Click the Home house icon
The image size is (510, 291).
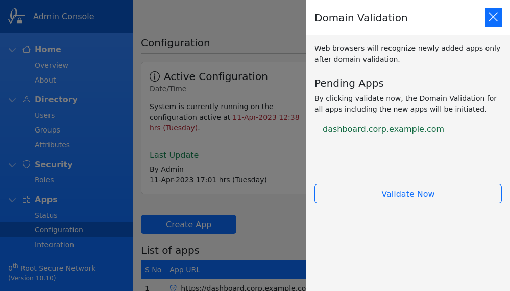27,49
